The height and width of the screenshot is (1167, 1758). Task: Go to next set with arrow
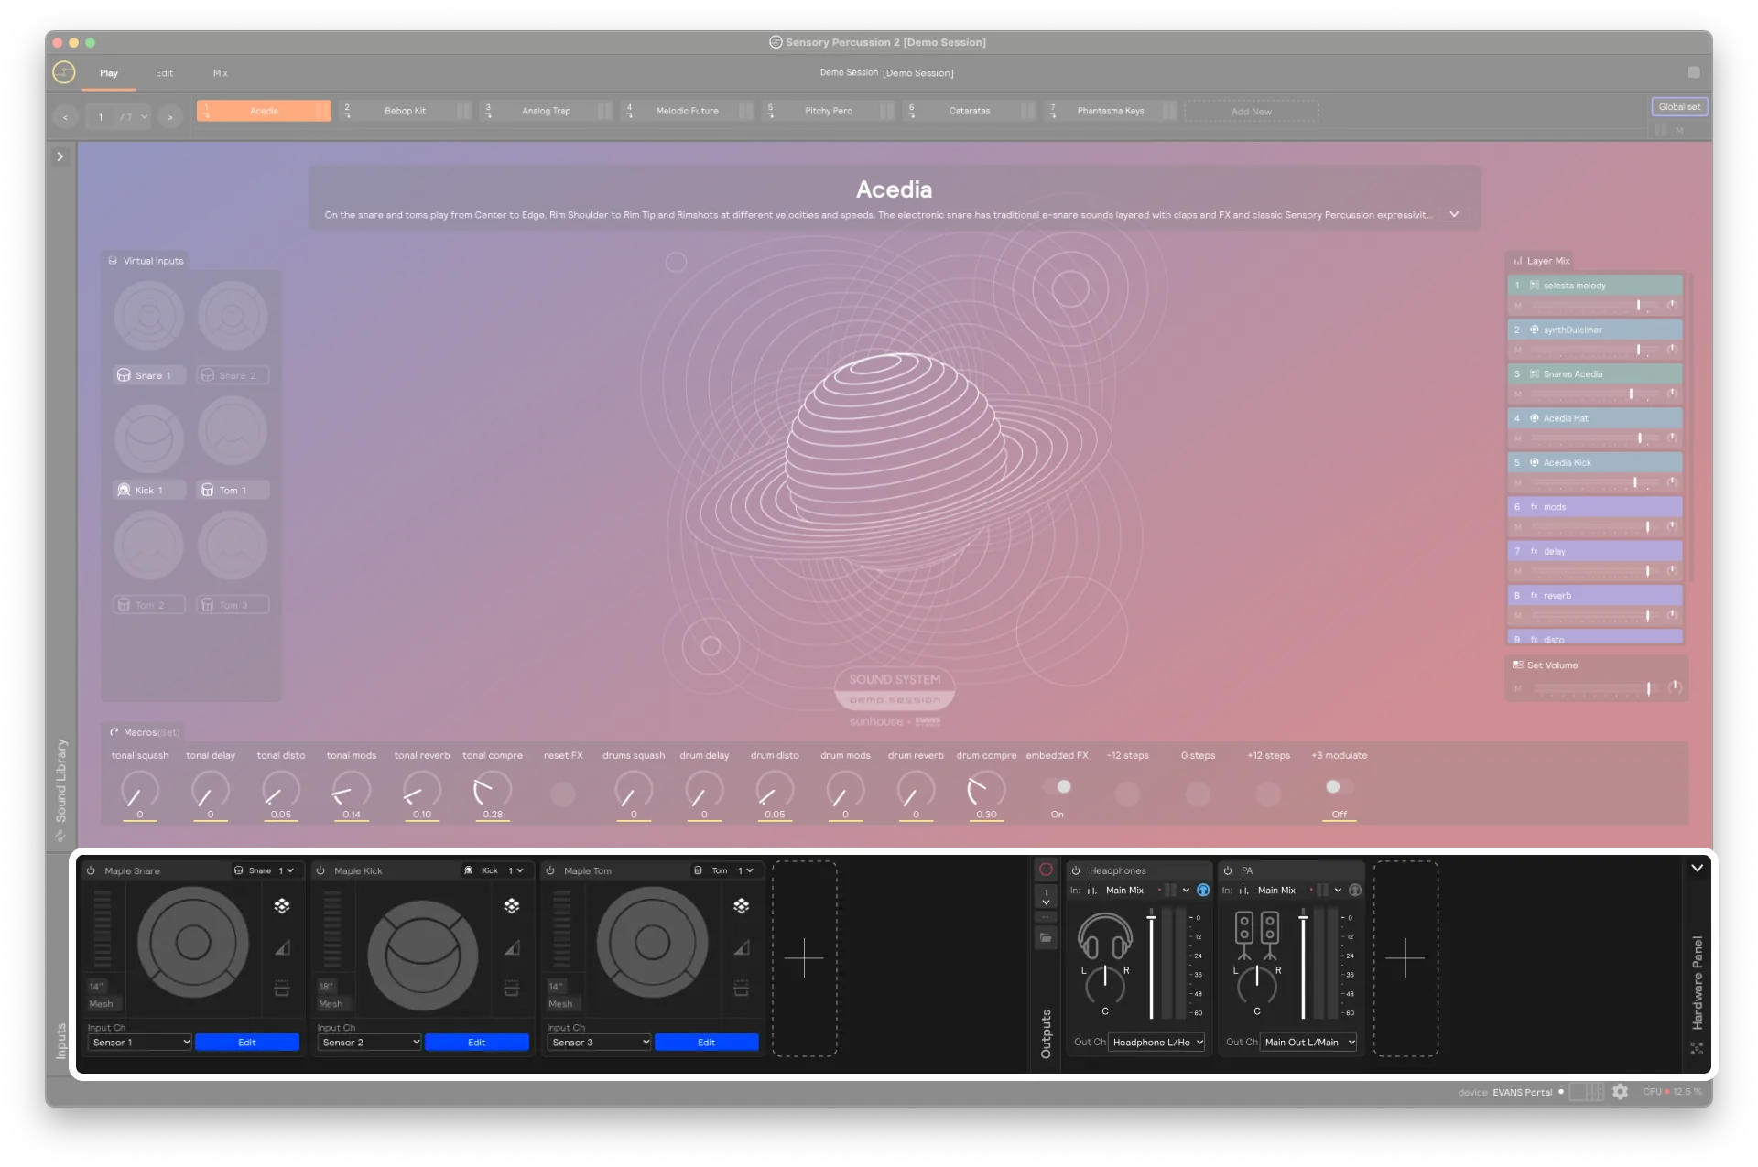click(x=170, y=117)
